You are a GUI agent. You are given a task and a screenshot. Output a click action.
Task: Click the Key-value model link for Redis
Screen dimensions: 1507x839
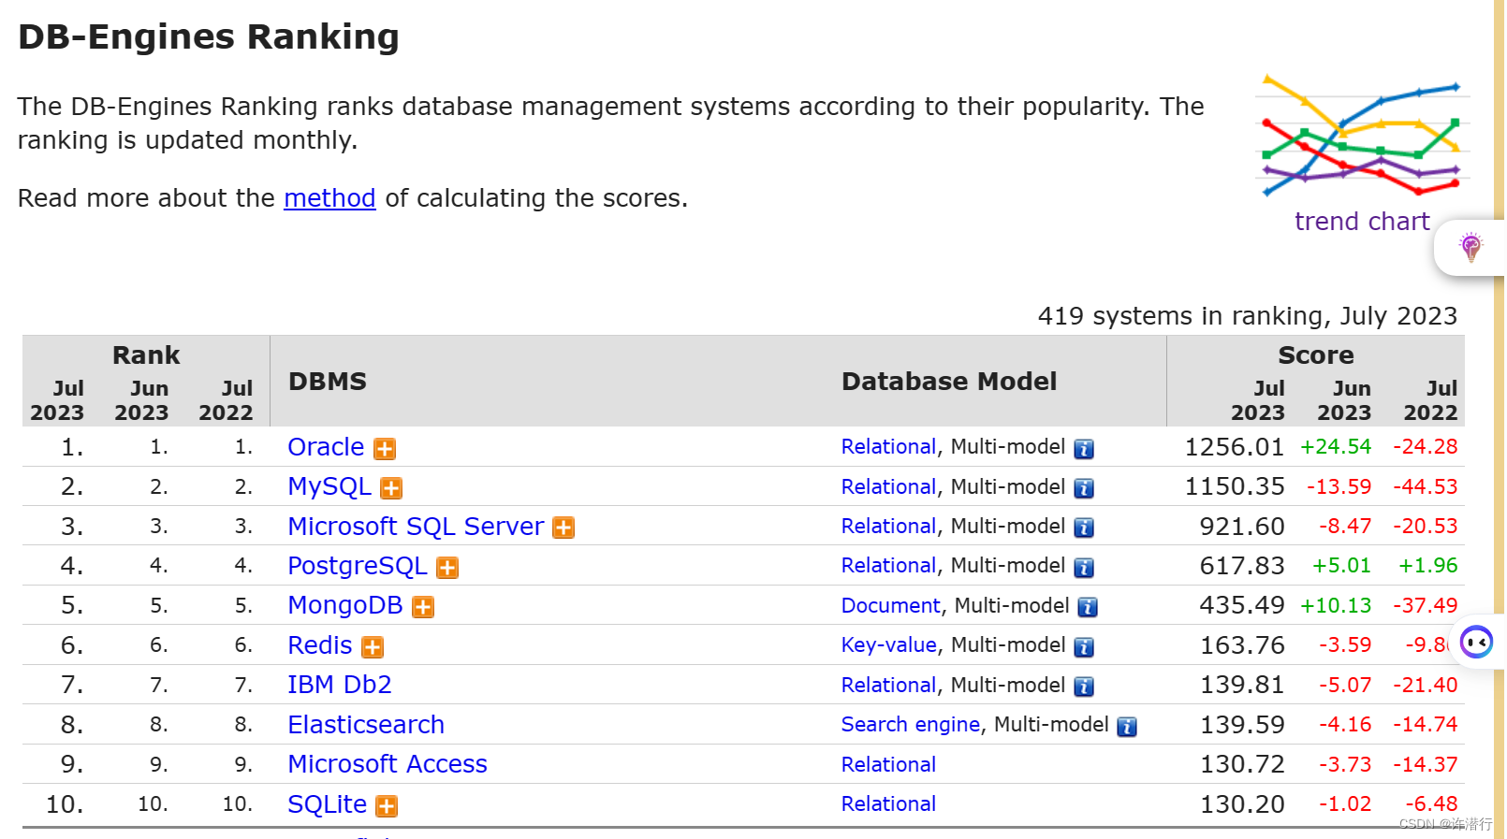(888, 645)
